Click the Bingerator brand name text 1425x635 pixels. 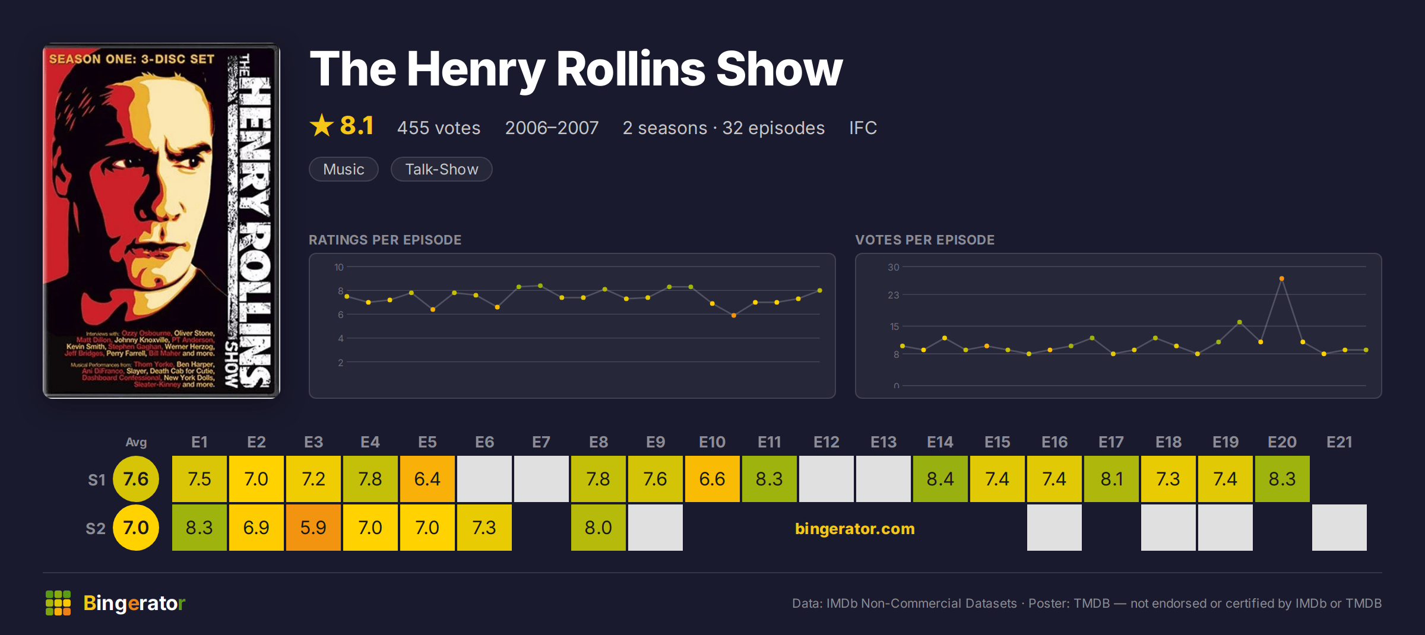(134, 603)
